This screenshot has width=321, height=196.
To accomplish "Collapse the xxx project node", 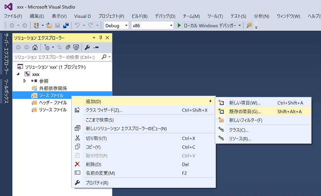I will [18, 74].
